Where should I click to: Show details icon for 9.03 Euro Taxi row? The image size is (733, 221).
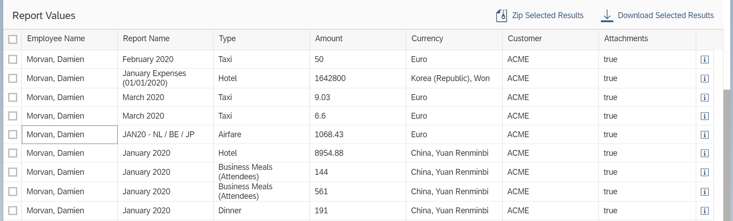pos(705,97)
